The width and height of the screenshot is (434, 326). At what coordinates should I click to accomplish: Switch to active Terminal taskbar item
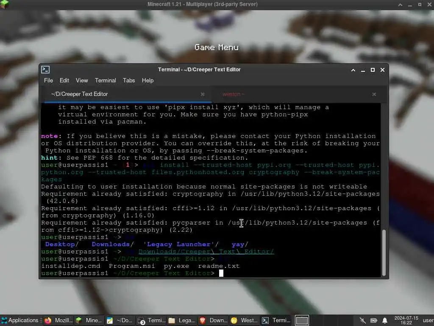pos(276,320)
